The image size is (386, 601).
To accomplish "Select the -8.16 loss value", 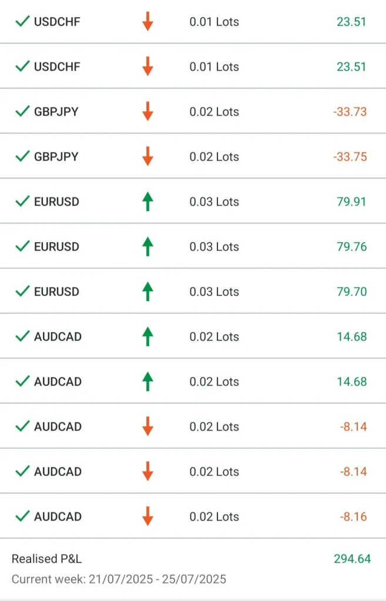I will (x=353, y=516).
